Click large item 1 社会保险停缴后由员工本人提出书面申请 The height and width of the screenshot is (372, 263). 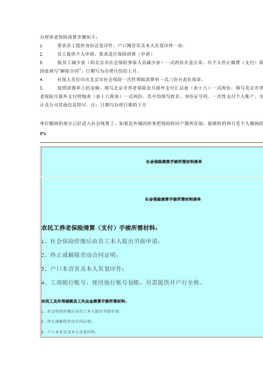pyautogui.click(x=101, y=242)
